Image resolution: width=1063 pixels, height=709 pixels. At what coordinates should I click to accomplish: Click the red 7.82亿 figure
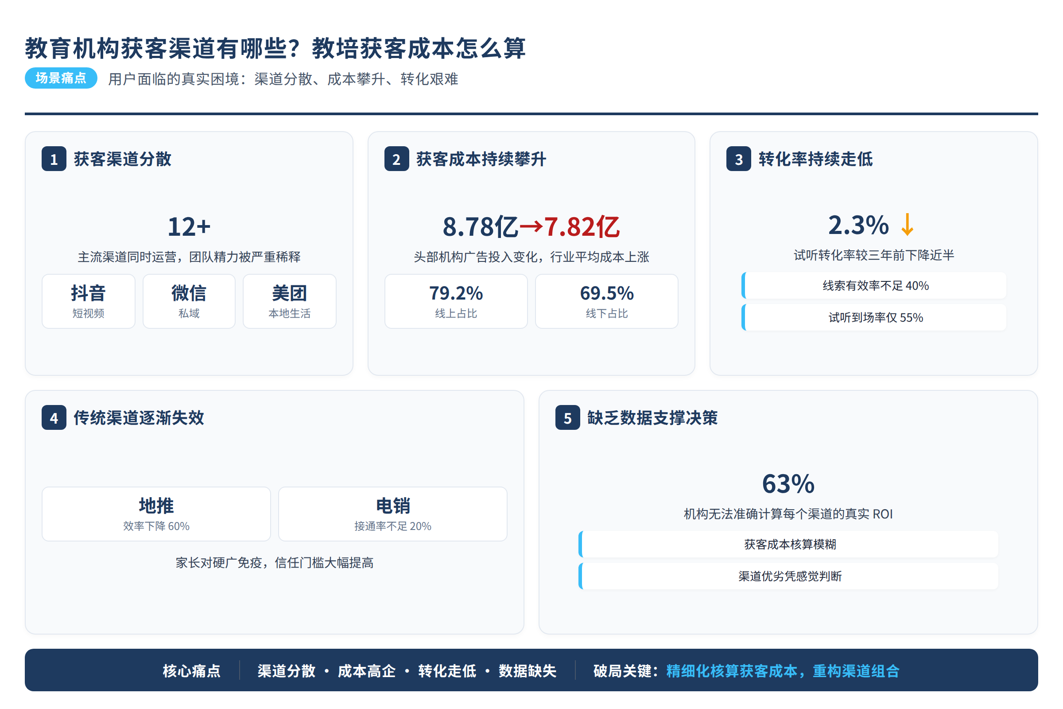pos(582,226)
